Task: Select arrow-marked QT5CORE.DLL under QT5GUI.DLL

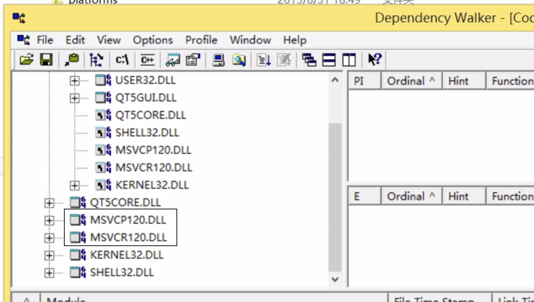Action: 151,115
